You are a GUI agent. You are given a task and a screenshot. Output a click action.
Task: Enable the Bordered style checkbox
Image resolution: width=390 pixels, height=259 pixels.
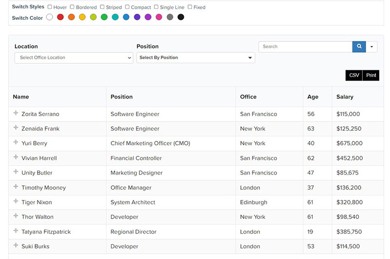click(72, 7)
